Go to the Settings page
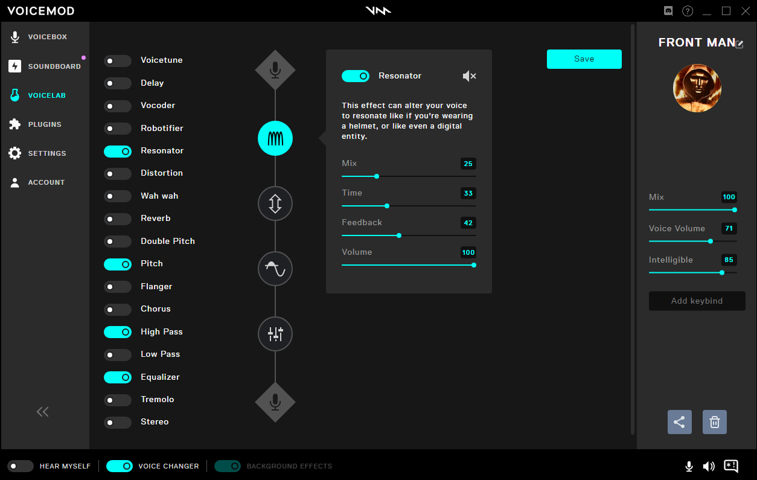Screen dimensions: 757x480 [46, 153]
